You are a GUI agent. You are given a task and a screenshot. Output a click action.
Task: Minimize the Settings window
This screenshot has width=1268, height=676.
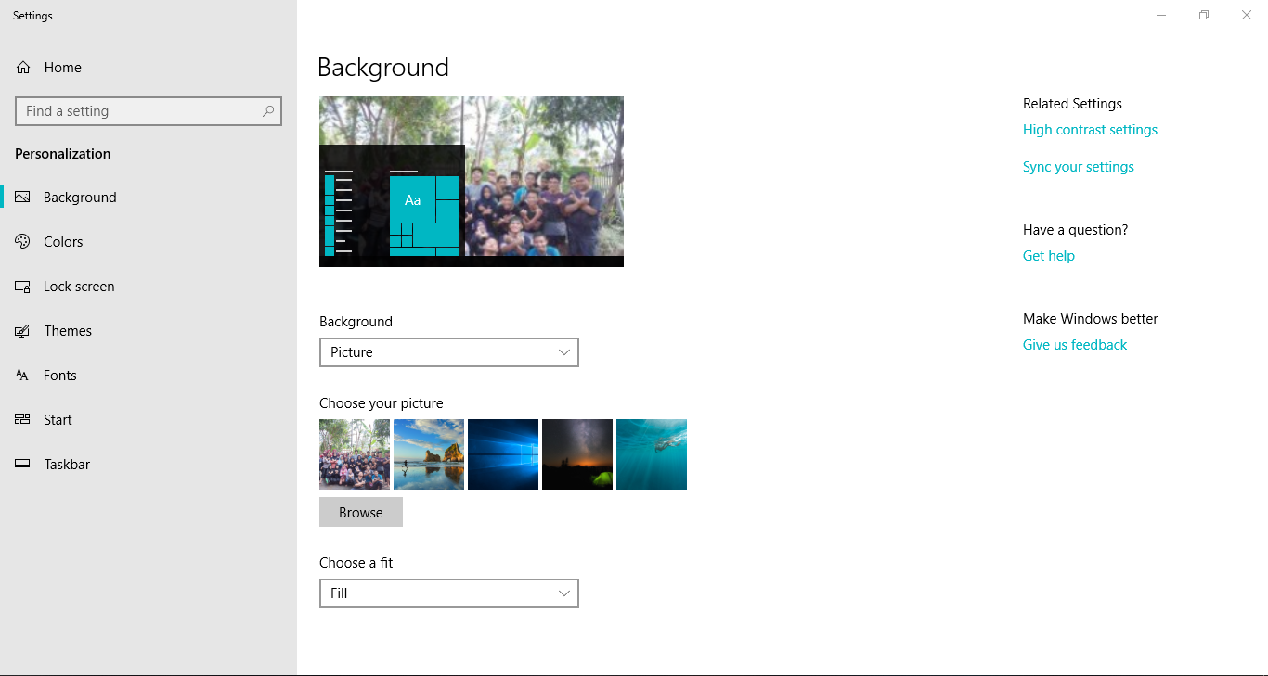[x=1161, y=15]
